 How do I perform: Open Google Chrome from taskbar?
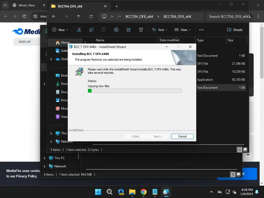click(143, 192)
